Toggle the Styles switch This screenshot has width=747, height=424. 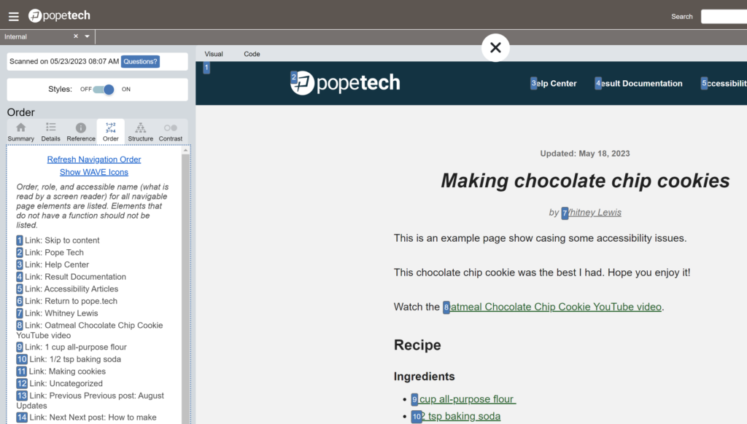[x=104, y=90]
